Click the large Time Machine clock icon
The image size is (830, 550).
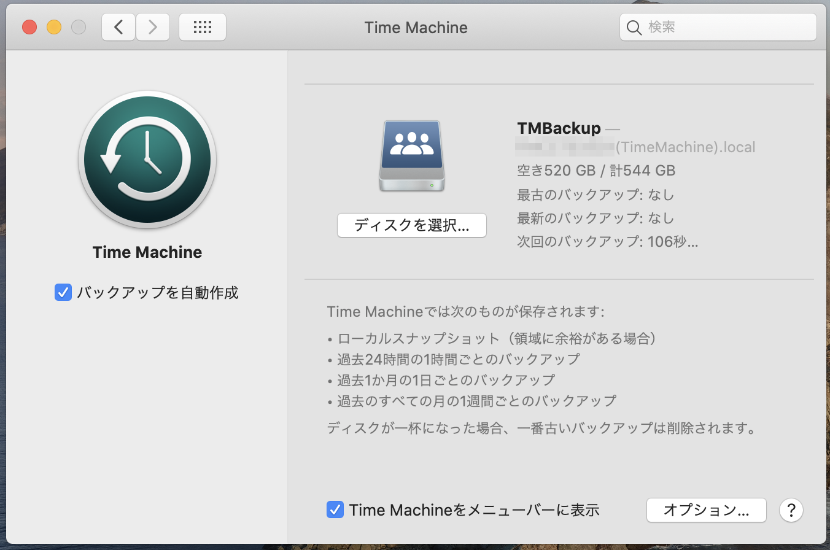[x=147, y=160]
